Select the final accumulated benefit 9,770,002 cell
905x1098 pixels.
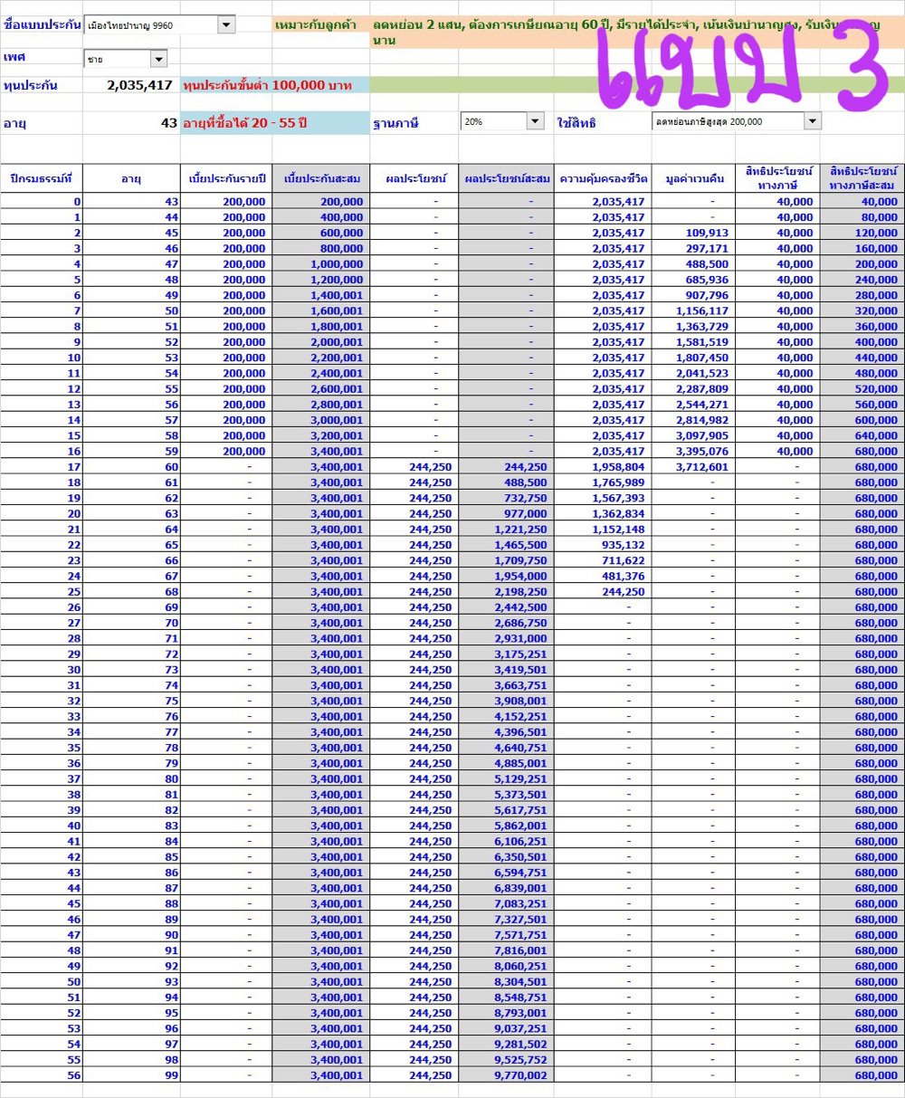pos(520,1075)
